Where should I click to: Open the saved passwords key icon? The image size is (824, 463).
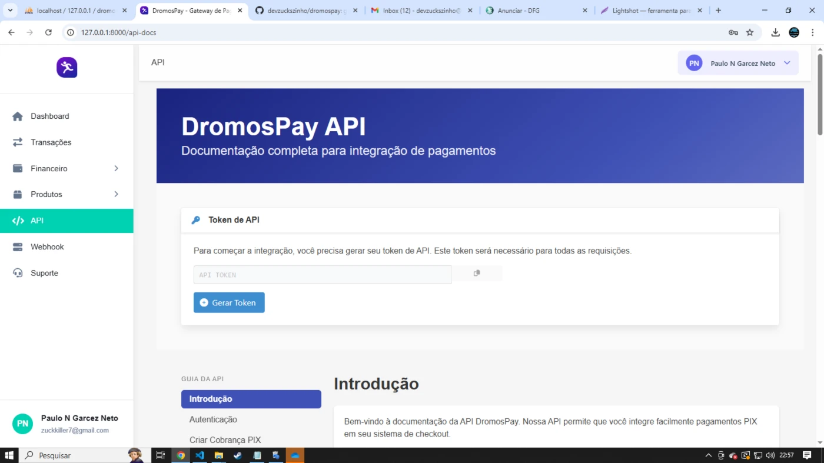[x=733, y=32]
